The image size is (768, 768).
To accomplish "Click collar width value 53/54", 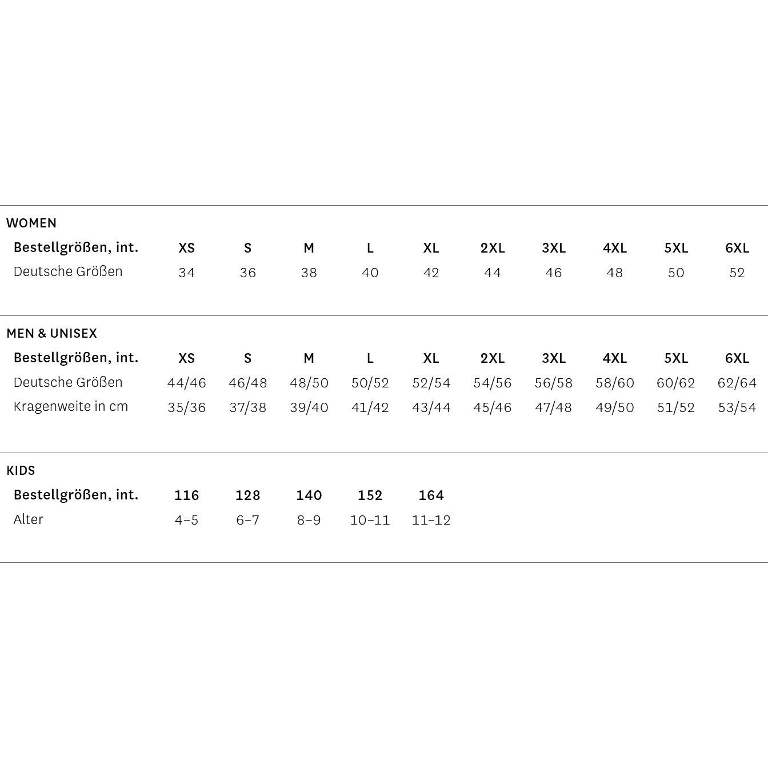I will [x=737, y=407].
